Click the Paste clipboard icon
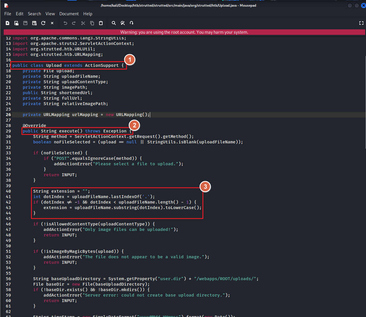 coord(101,23)
